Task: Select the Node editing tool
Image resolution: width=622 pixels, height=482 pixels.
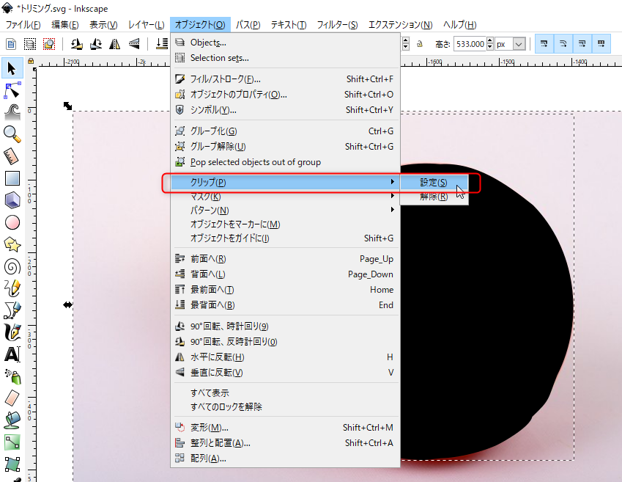Action: click(x=12, y=90)
